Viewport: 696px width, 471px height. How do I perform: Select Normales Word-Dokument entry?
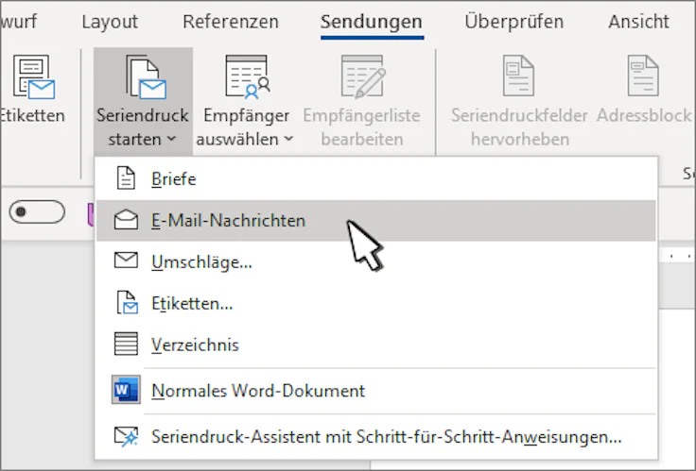375,391
